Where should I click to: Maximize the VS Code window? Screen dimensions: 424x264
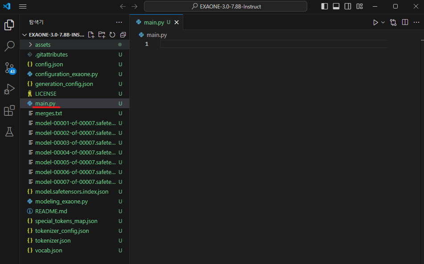(x=395, y=7)
